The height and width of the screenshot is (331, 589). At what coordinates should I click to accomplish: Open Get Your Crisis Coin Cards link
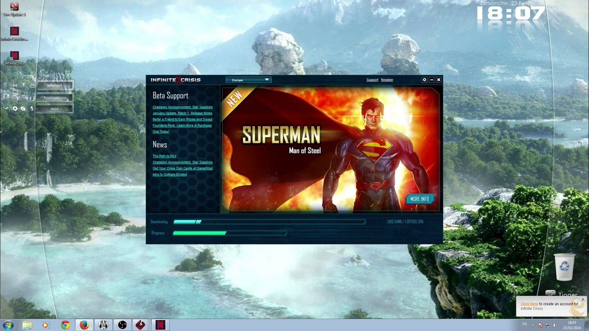[183, 168]
